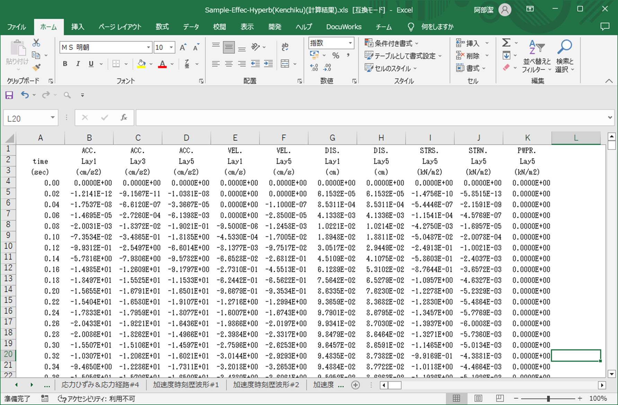
Task: Click the Insert Function fx icon
Action: tap(124, 118)
